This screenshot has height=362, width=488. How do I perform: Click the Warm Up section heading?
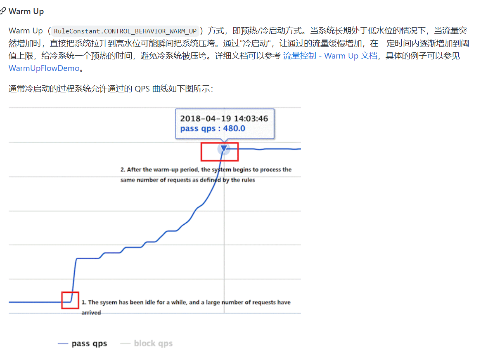pyautogui.click(x=26, y=12)
